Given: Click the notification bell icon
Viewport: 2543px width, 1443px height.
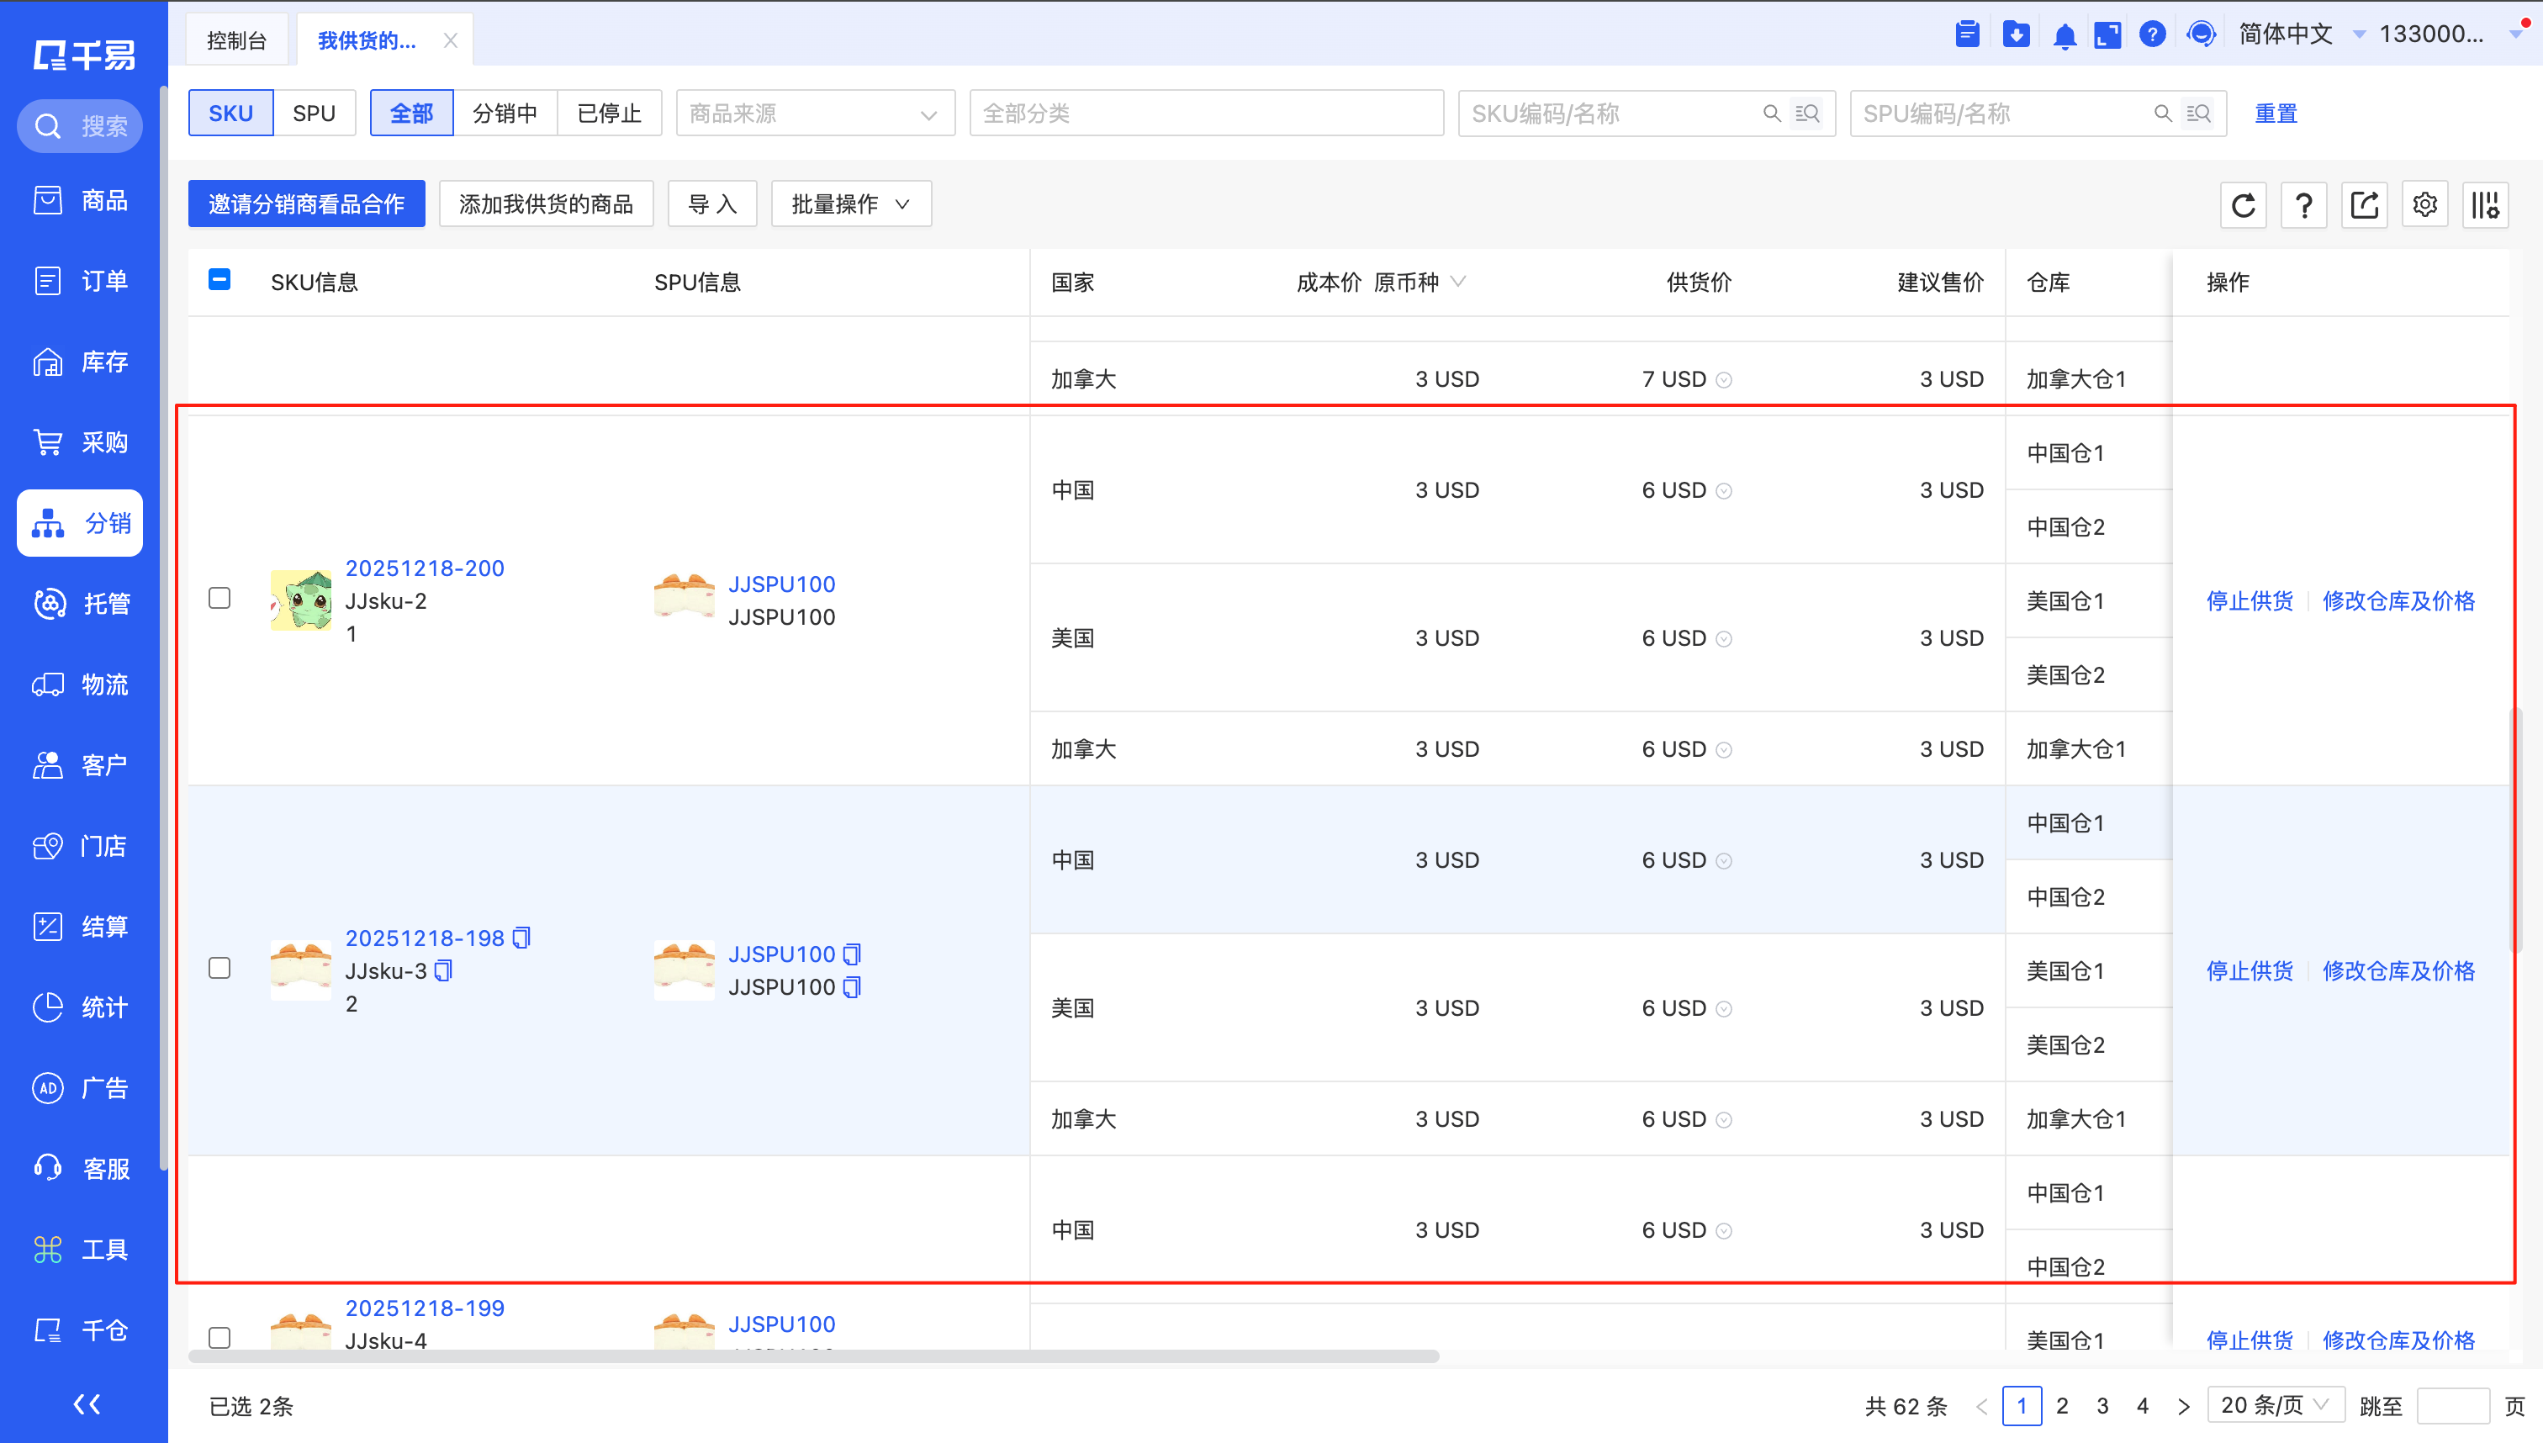Looking at the screenshot, I should [x=2065, y=35].
